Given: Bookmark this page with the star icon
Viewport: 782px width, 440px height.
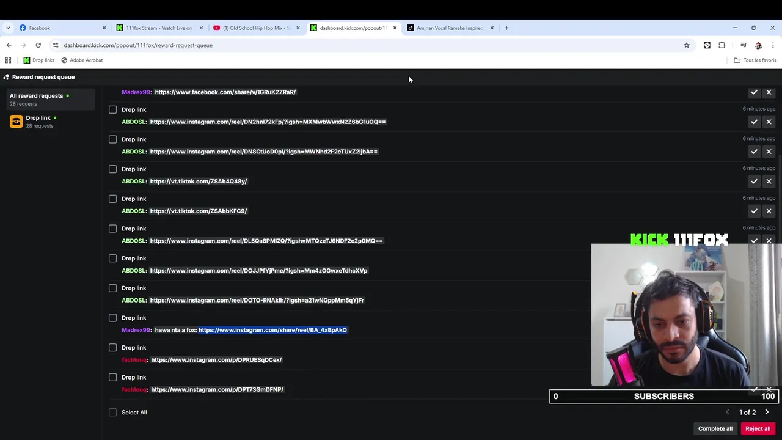Looking at the screenshot, I should click(687, 45).
